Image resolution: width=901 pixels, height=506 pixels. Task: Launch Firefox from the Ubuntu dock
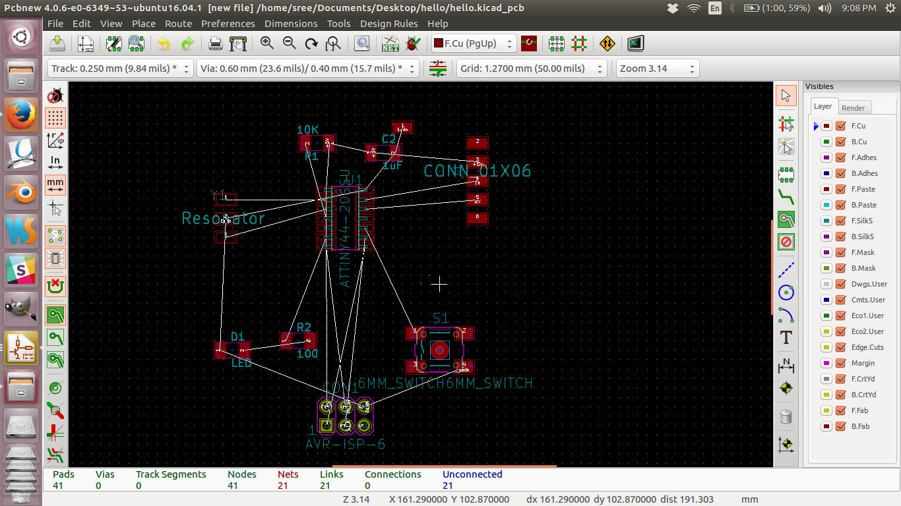(21, 115)
